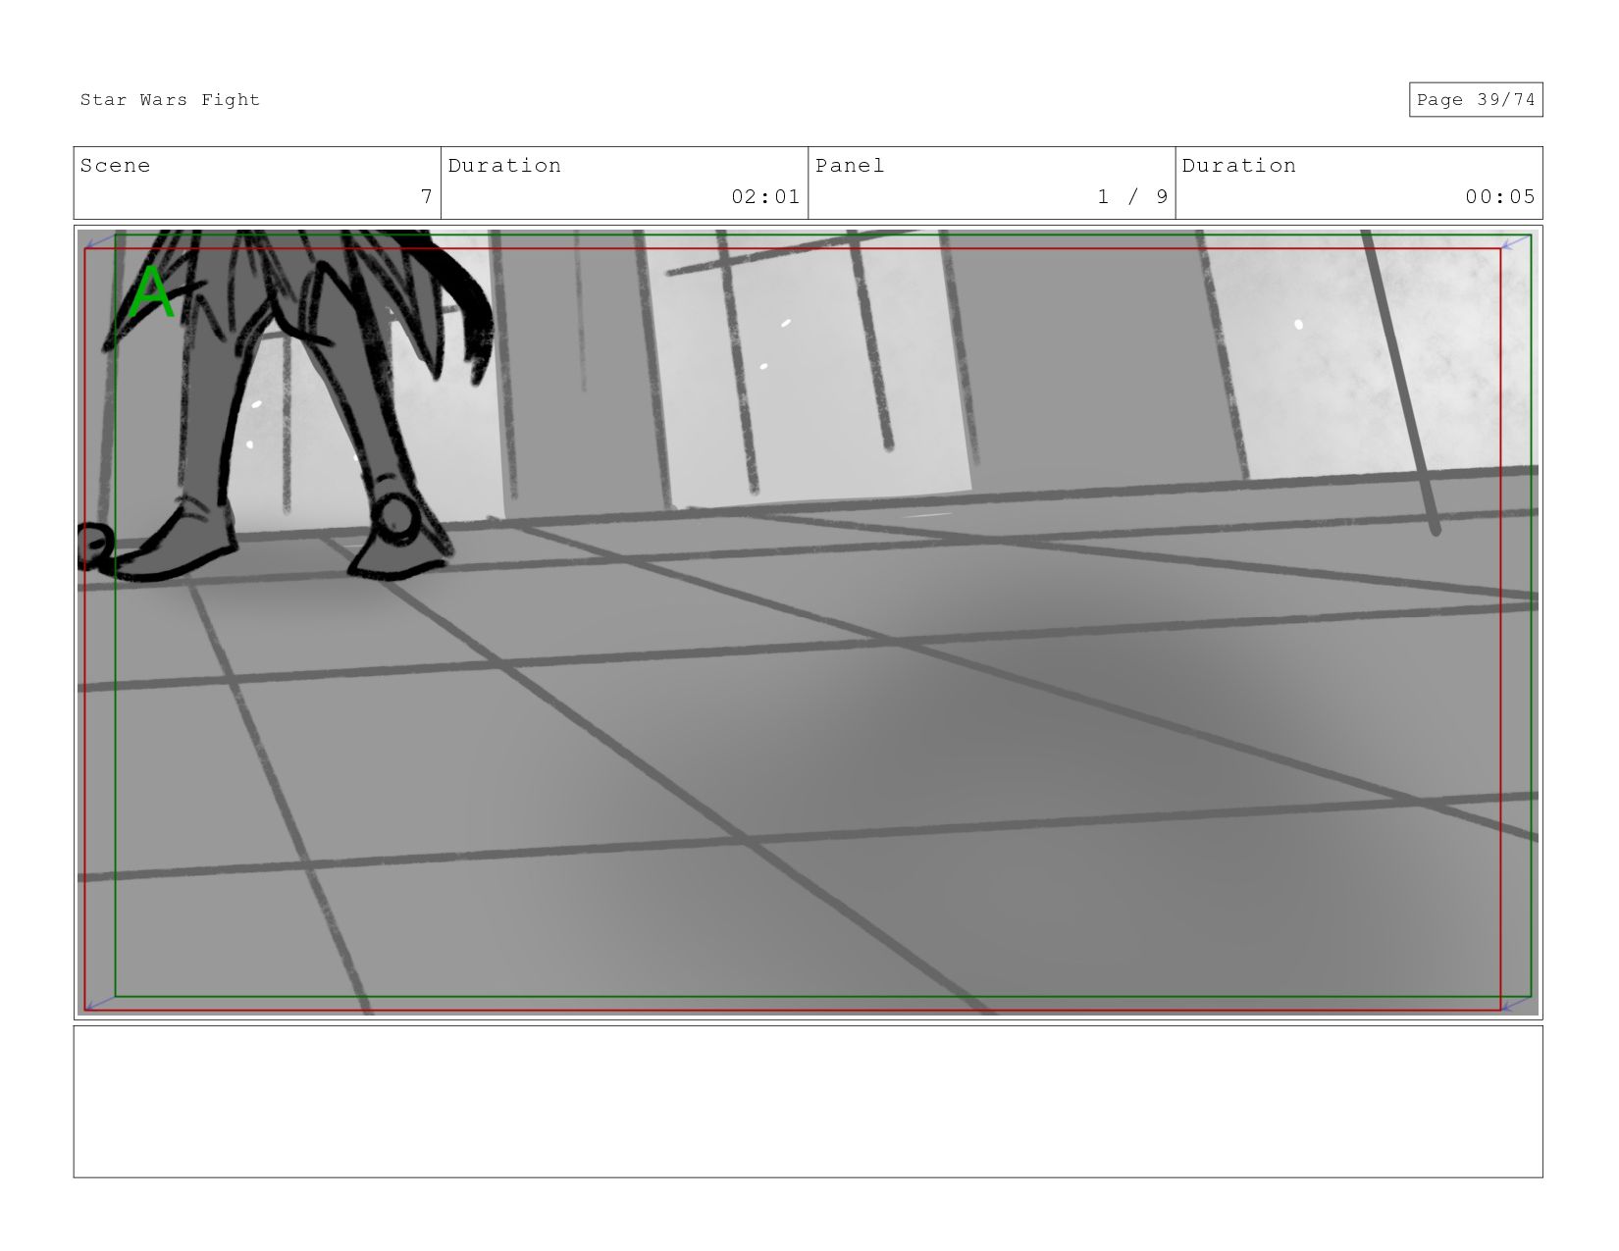
Task: Click the 'Star Wars Fight' title text
Action: tap(170, 100)
